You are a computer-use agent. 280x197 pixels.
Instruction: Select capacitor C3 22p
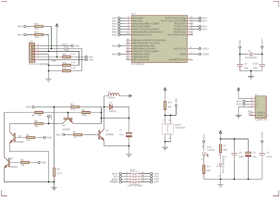240,65
